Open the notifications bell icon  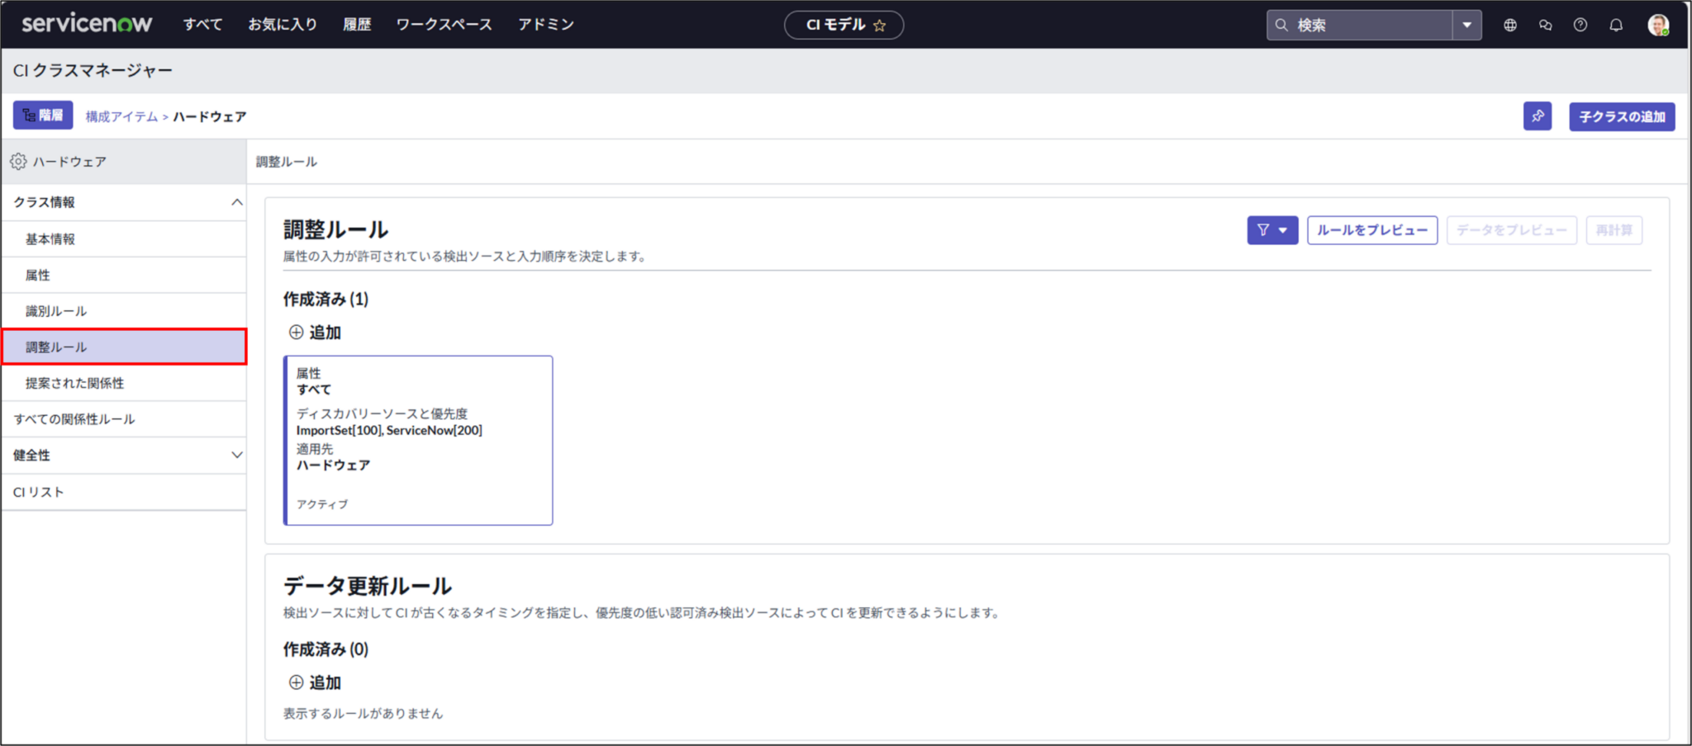coord(1616,25)
